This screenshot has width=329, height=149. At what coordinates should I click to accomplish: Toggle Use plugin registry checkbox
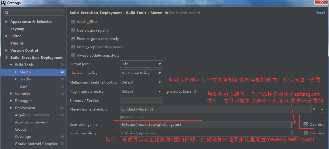click(73, 30)
